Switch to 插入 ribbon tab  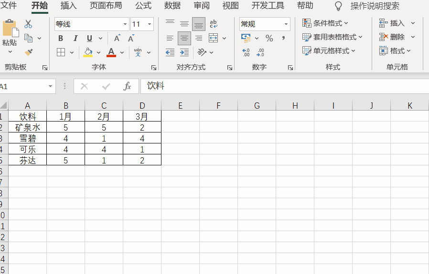(68, 5)
